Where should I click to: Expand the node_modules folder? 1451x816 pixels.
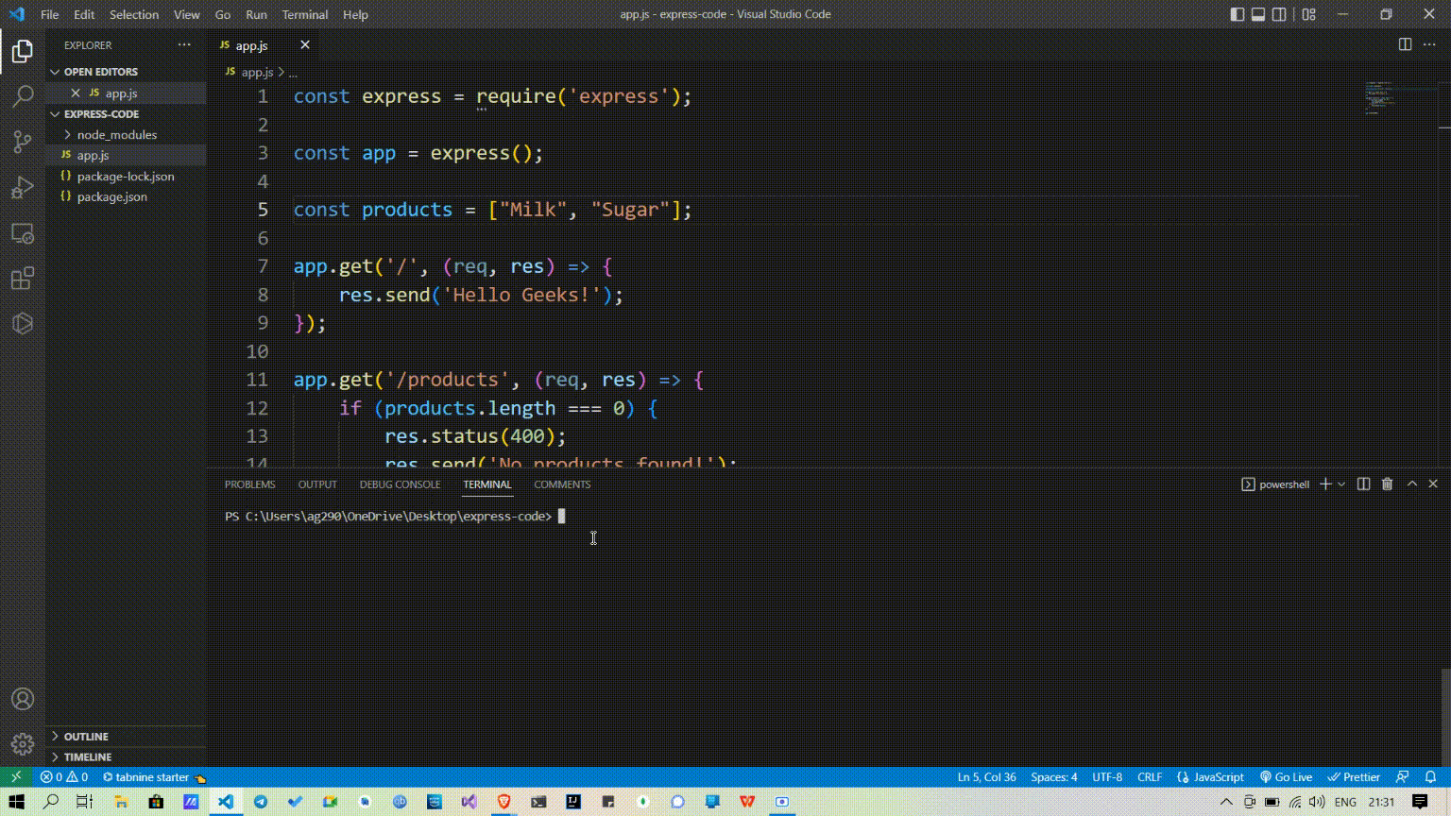pos(116,135)
